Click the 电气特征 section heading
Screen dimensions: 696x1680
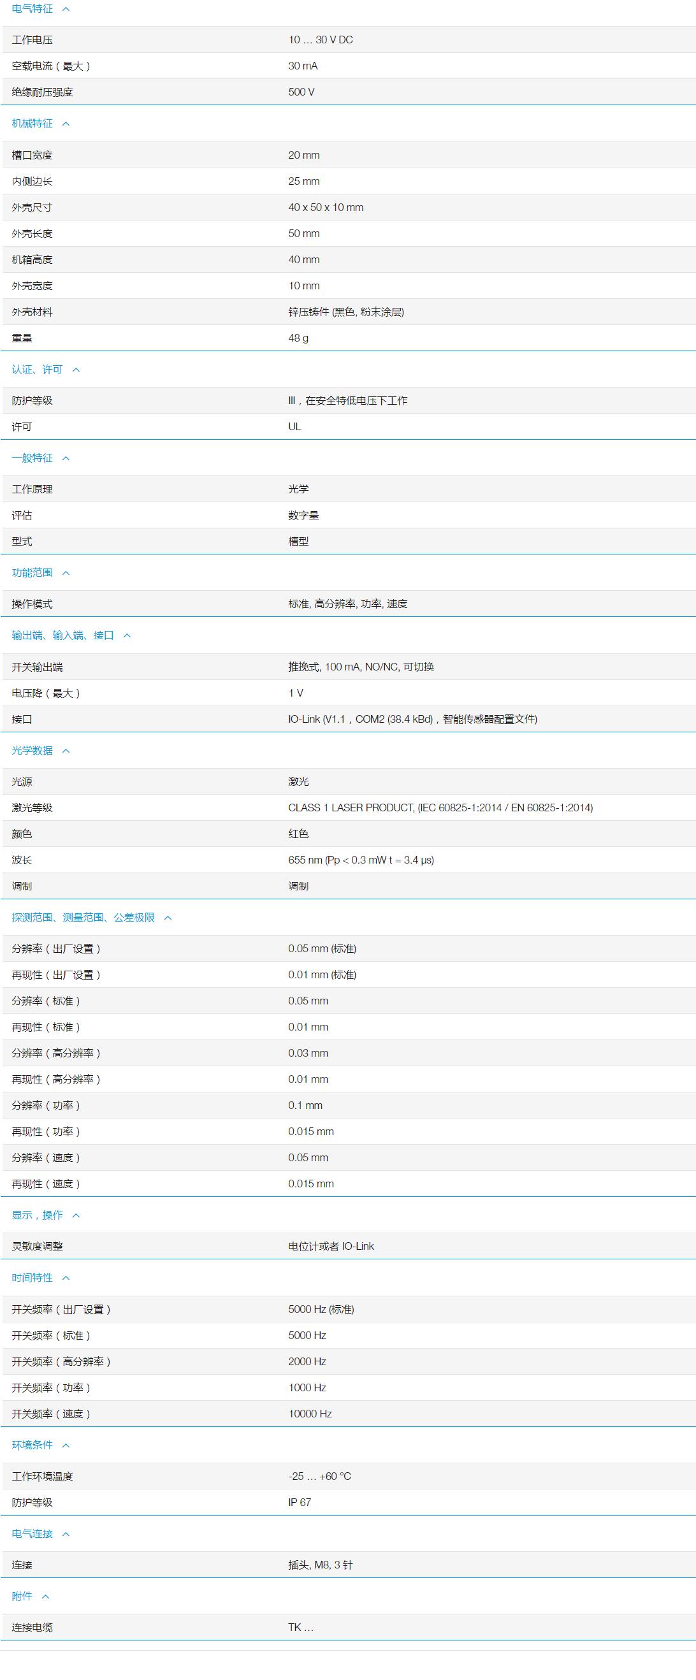click(32, 8)
